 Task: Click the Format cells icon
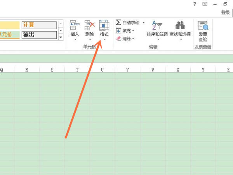coord(104,25)
